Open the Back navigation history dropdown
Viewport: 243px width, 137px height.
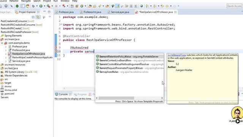[171, 6]
